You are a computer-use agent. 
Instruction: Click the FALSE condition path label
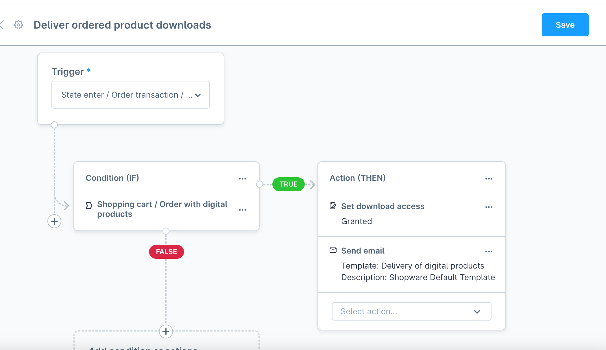(167, 252)
